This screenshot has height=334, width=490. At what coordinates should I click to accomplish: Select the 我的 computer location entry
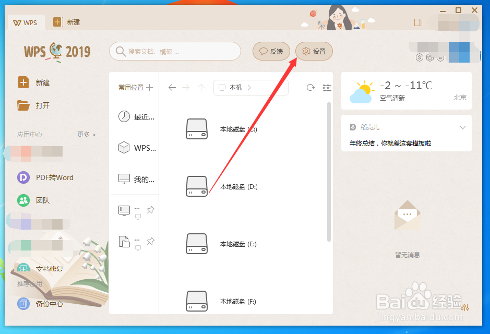click(x=136, y=180)
